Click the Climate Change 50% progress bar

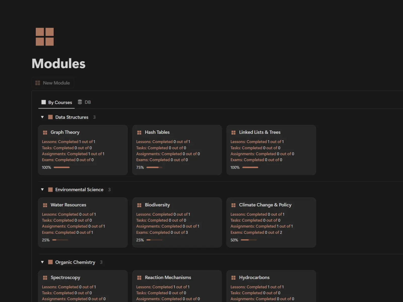tap(249, 240)
